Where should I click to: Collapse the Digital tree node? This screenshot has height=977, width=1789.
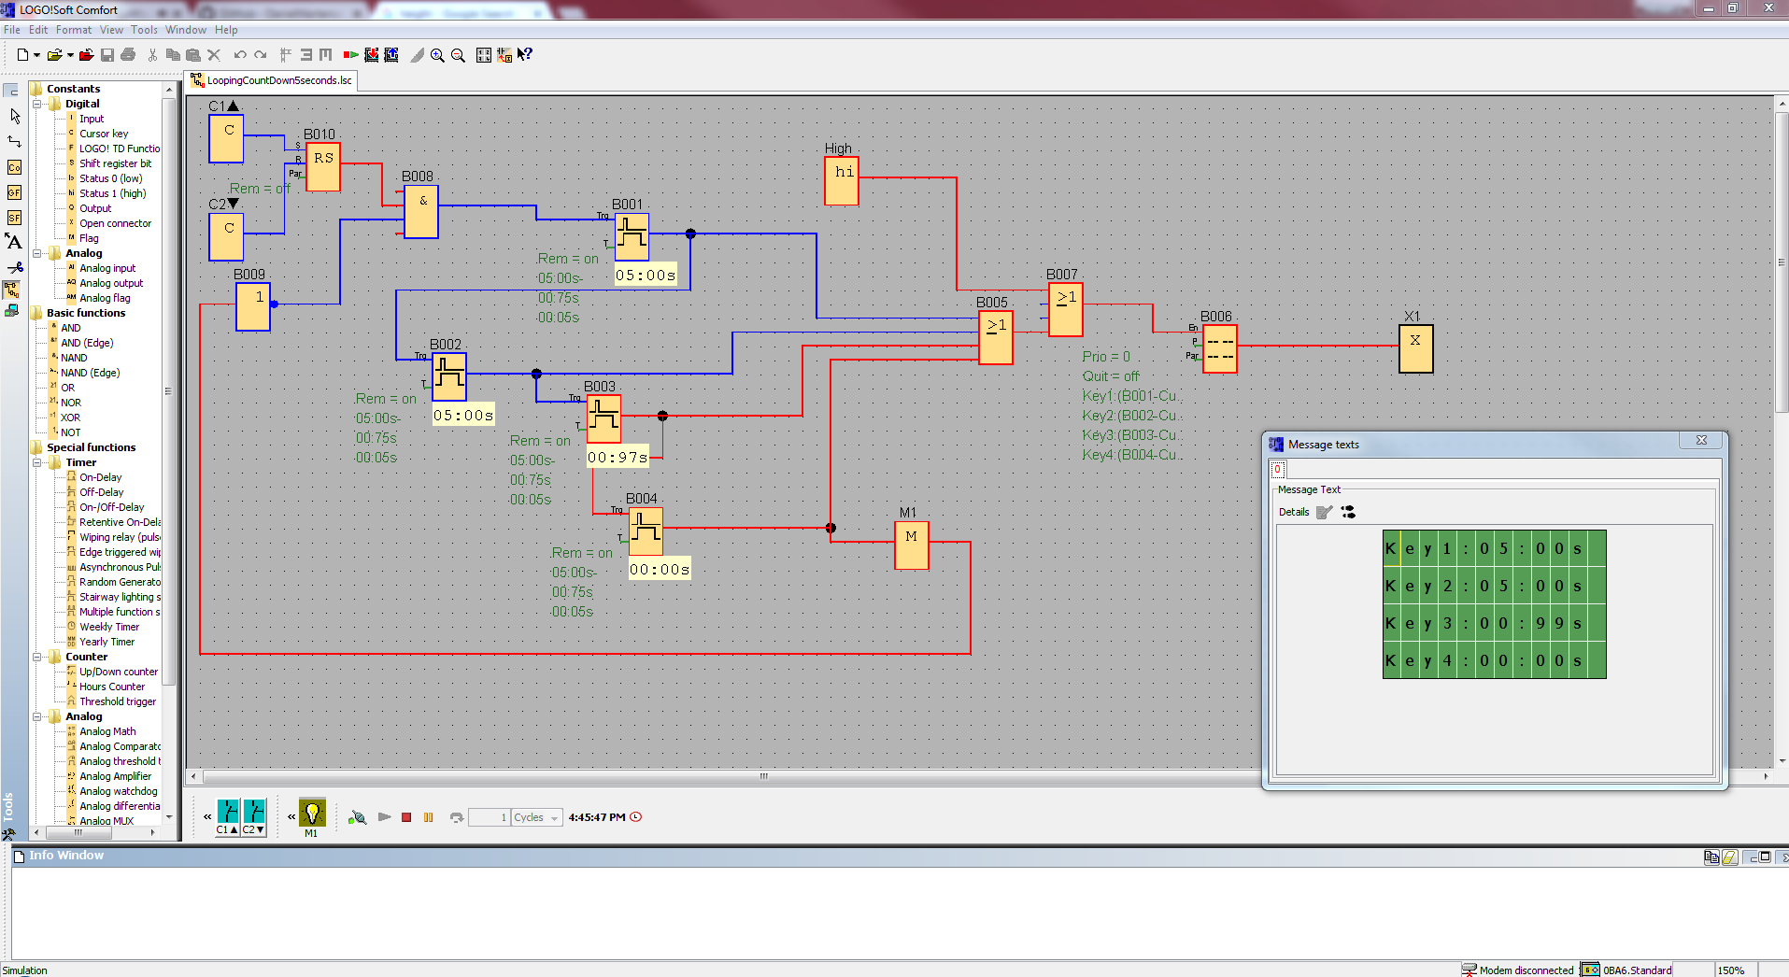pyautogui.click(x=37, y=104)
